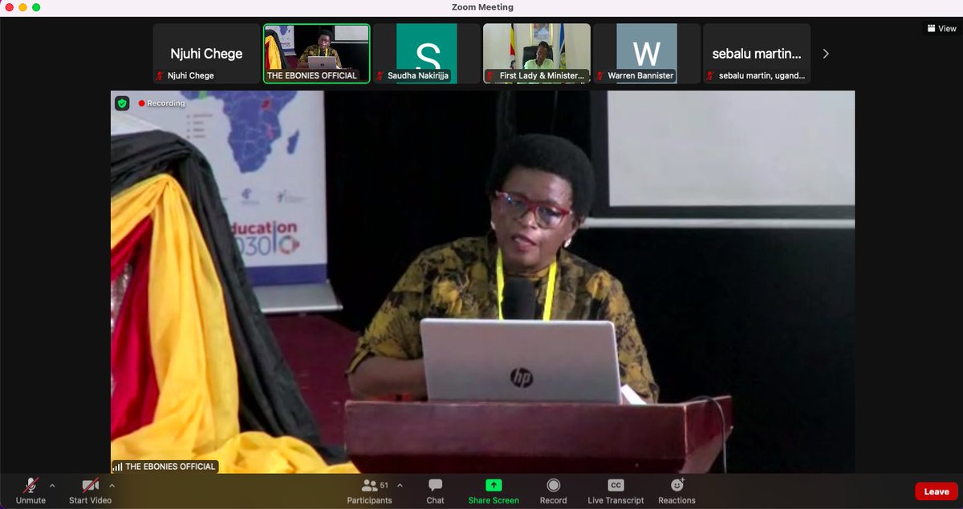
Task: Open Live Transcript options
Action: click(616, 490)
